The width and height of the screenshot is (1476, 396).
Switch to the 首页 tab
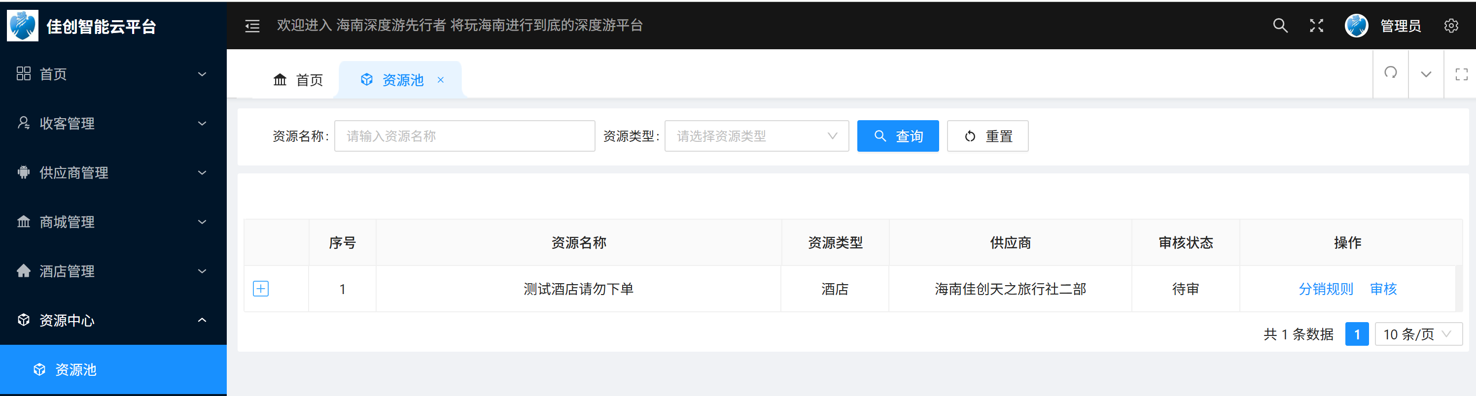(299, 80)
